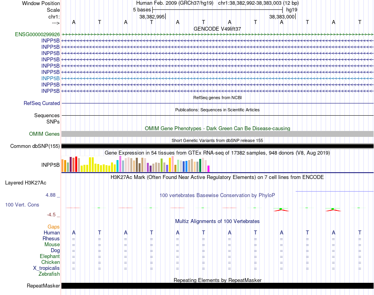Open the GTEx tissue expression bar chart

coord(135,164)
